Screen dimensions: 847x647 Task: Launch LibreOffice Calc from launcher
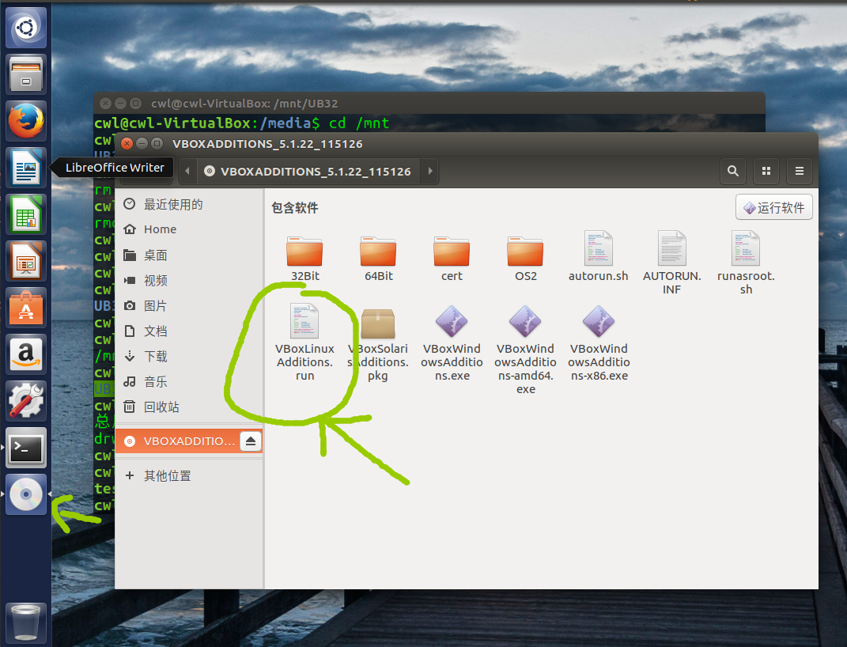pyautogui.click(x=26, y=214)
